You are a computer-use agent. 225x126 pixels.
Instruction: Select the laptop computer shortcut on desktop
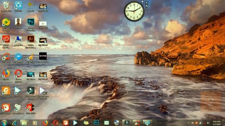18,41
